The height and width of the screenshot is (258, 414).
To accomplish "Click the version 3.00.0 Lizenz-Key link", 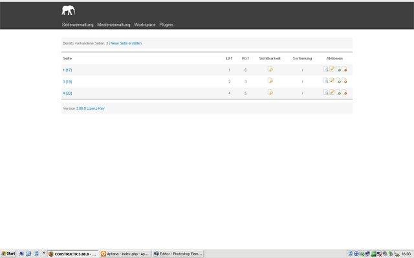I will pos(91,108).
